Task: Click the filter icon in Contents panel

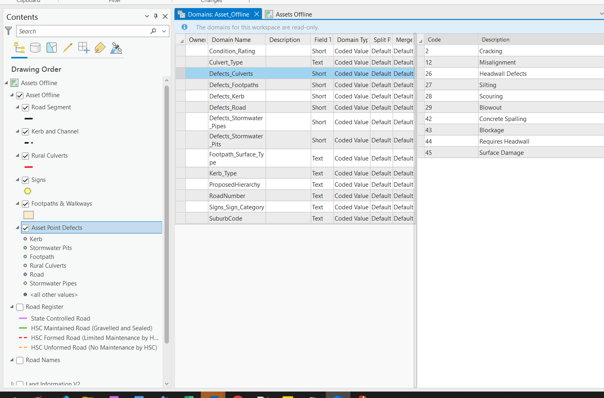Action: tap(8, 31)
